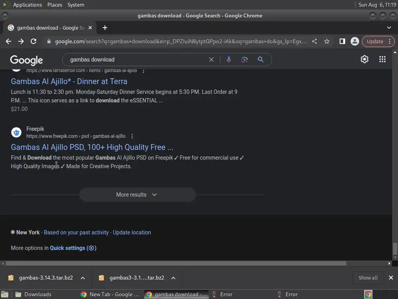Start voice search with microphone icon
Screen dimensions: 398x299
pyautogui.click(x=229, y=60)
